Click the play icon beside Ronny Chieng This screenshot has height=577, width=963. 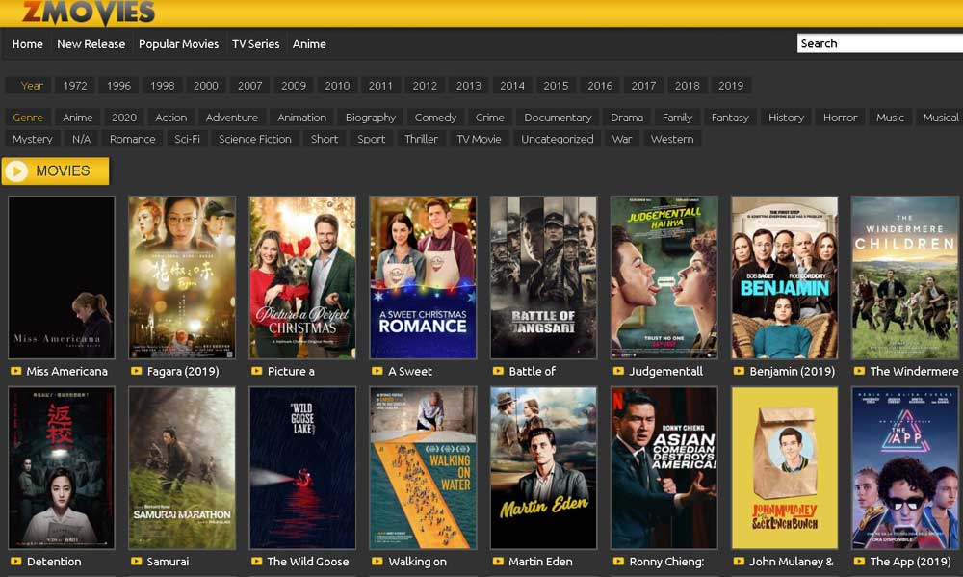point(618,561)
